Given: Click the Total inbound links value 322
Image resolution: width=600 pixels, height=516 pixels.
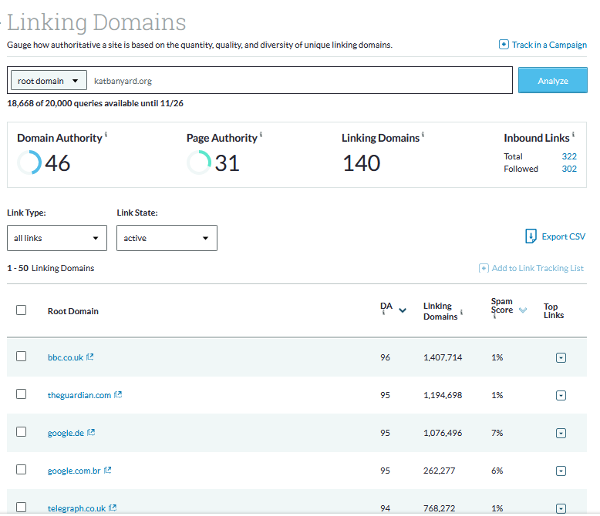Looking at the screenshot, I should click(x=569, y=156).
